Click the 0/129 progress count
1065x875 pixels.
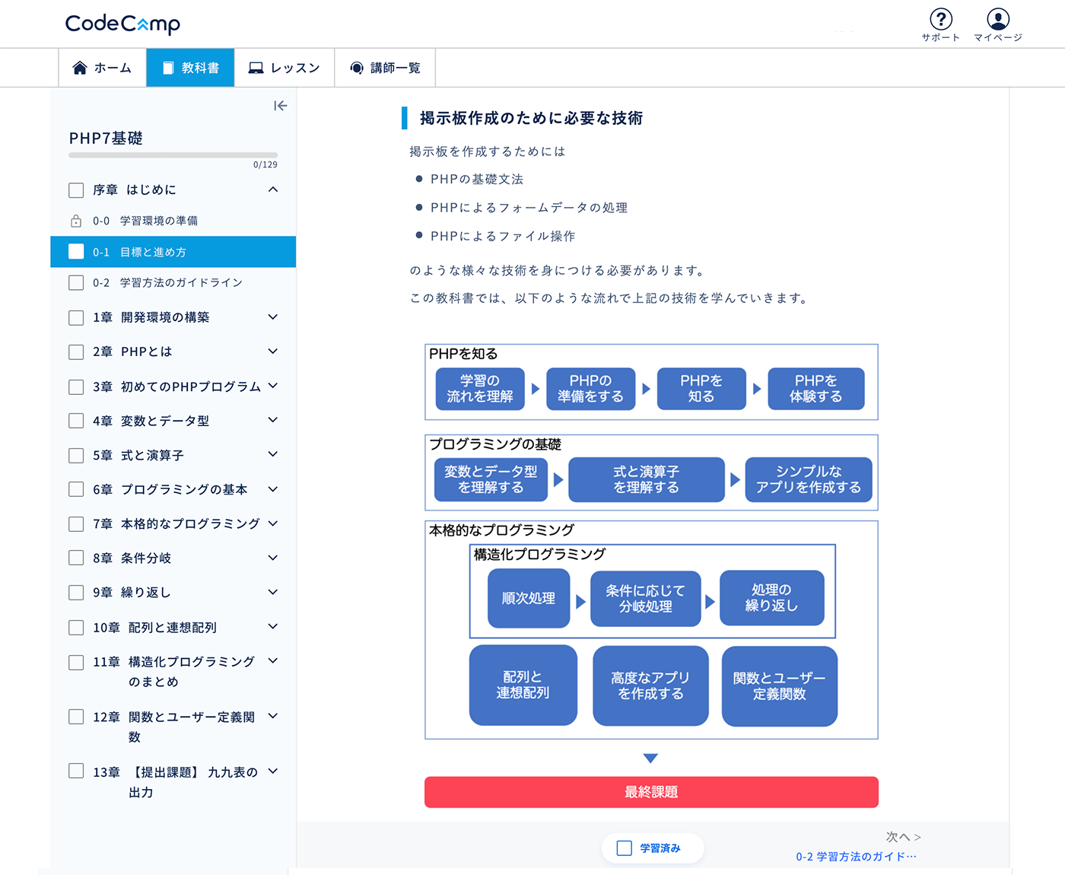(x=265, y=165)
